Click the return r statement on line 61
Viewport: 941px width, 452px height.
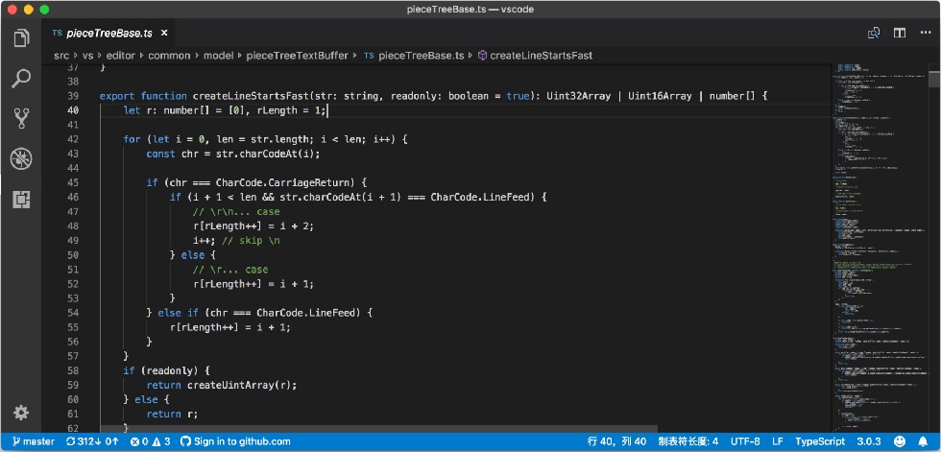click(x=172, y=414)
